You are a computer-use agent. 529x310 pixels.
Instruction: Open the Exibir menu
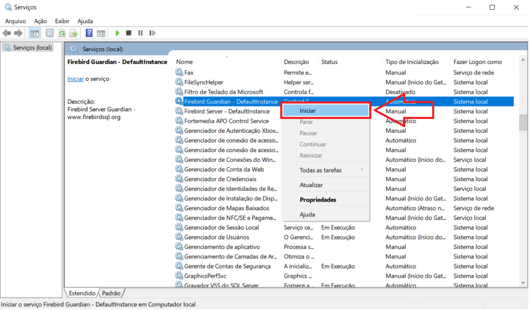[x=62, y=21]
